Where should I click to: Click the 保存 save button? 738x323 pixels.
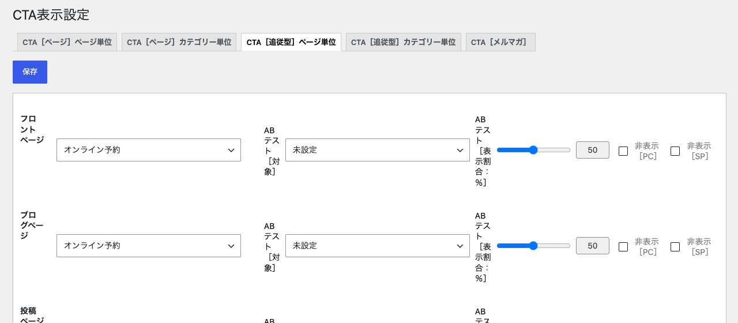[30, 72]
